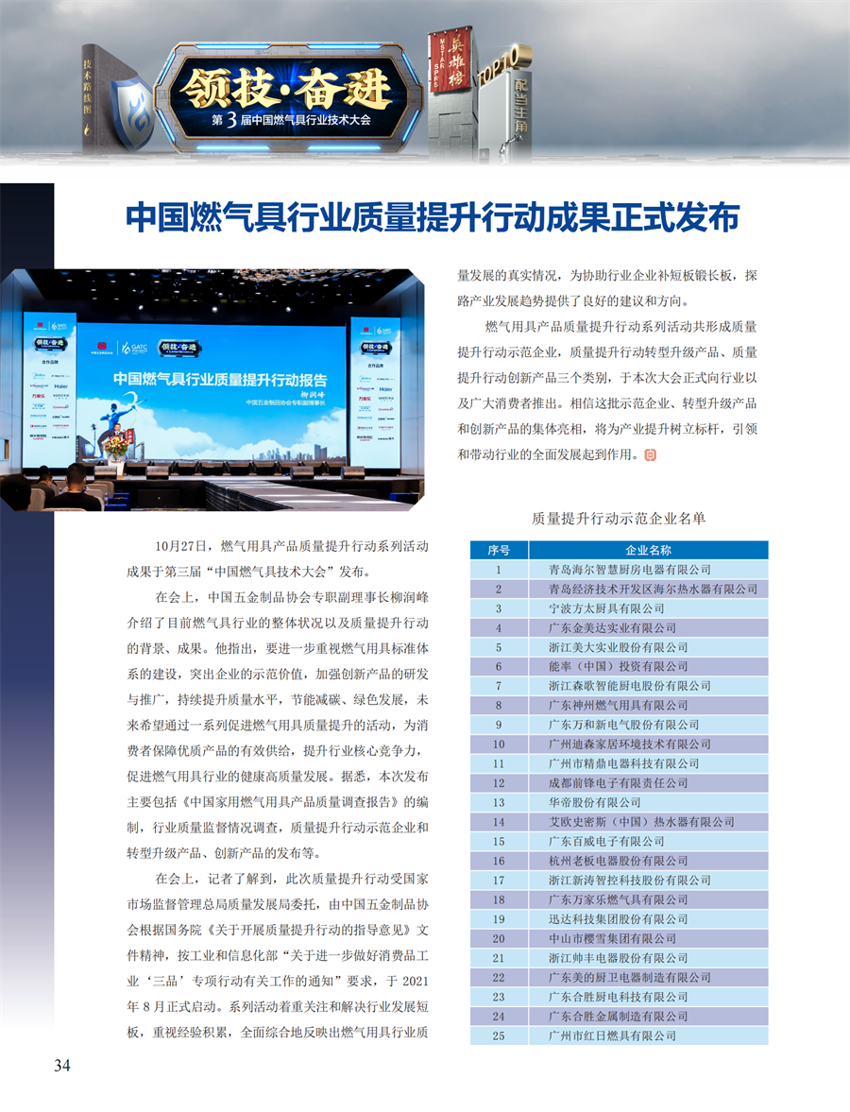The height and width of the screenshot is (1112, 850).
Task: Click the sequence number 1 cell
Action: pyautogui.click(x=499, y=570)
